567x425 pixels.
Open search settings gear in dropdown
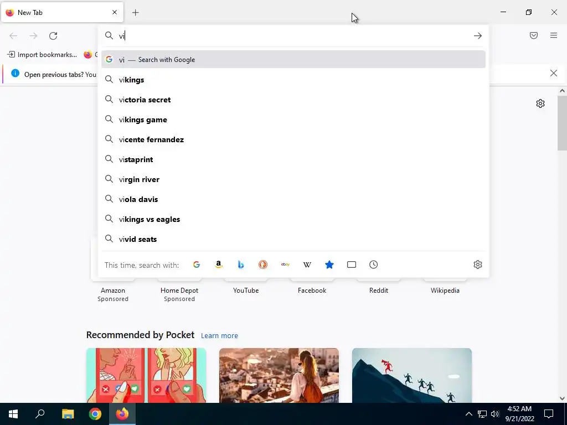tap(478, 265)
